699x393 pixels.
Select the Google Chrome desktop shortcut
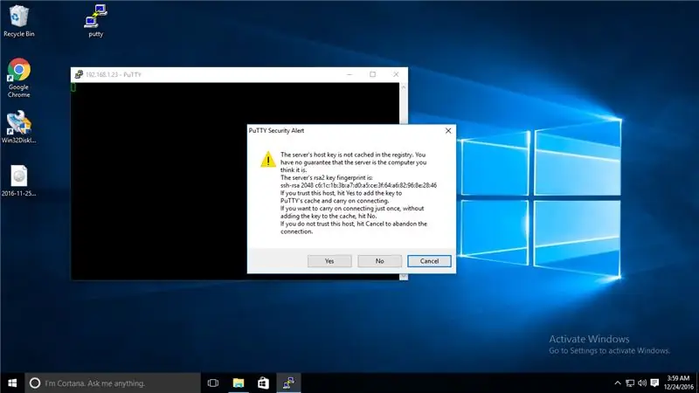click(x=18, y=78)
